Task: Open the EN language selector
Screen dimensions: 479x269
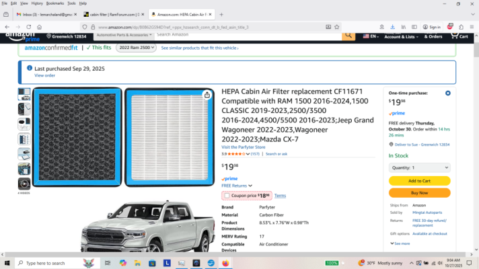Action: pyautogui.click(x=371, y=36)
